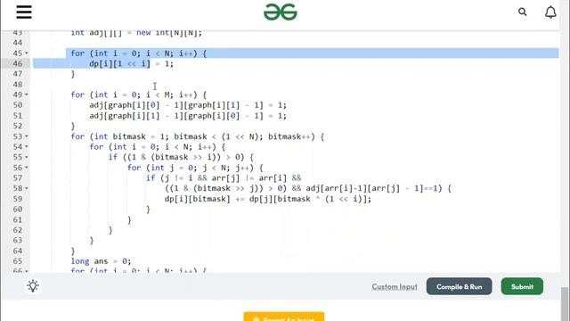Screen dimensions: 570x321
Task: Select line number 46 in gutter
Action: click(x=18, y=63)
